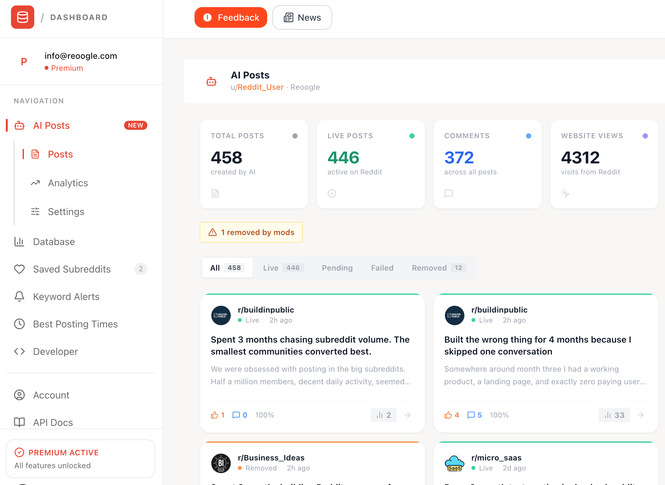Click the check circle icon in Live Posts card

(x=332, y=193)
